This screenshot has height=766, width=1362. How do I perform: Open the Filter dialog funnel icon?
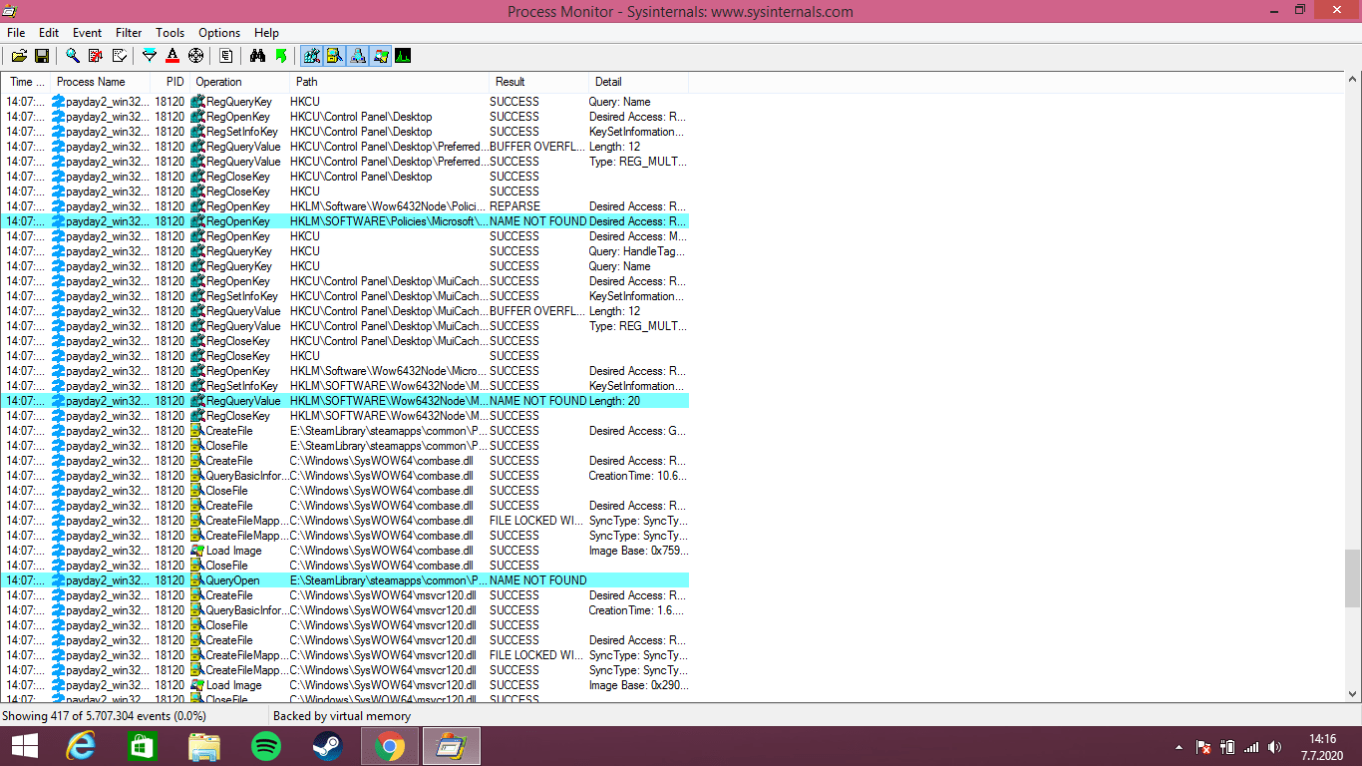point(150,56)
